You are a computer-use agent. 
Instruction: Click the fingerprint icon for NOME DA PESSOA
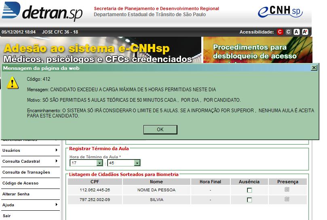287,189
